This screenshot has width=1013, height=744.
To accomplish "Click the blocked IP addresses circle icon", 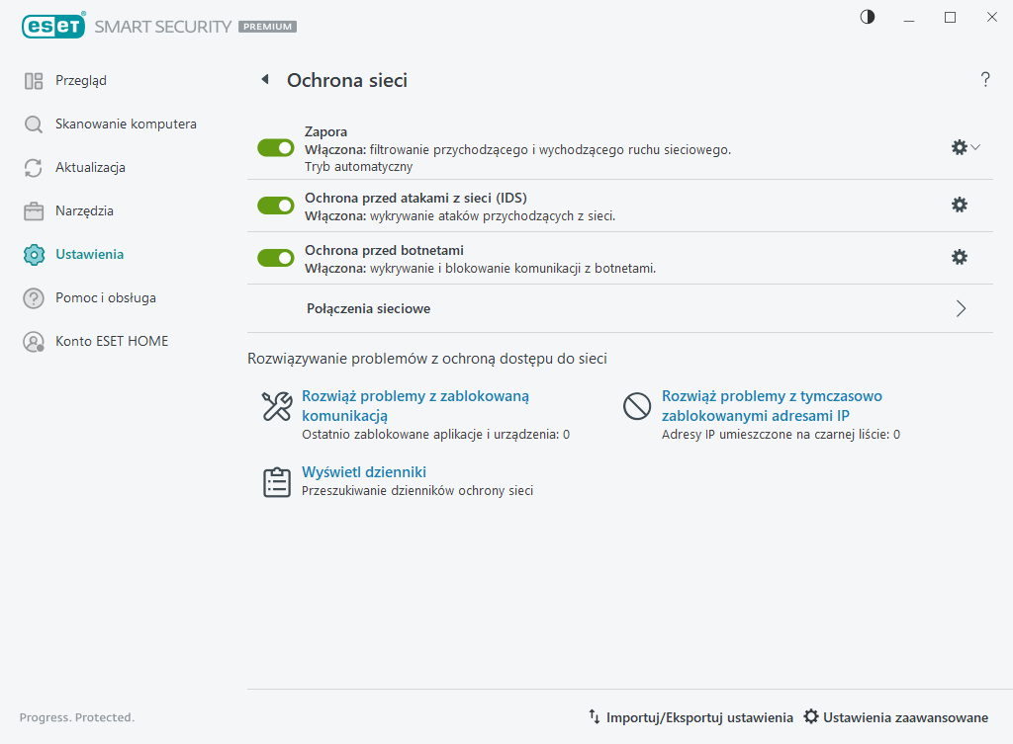I will coord(636,406).
